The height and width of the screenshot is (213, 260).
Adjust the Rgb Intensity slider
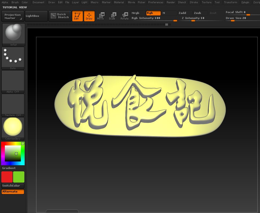point(154,19)
